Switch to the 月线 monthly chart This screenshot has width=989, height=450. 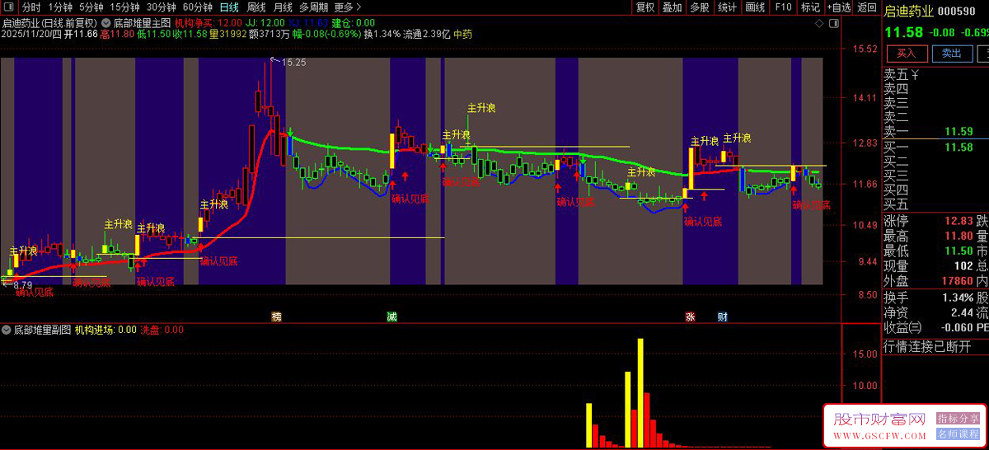tap(284, 7)
